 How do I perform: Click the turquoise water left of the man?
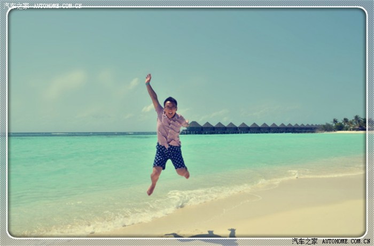tap(80, 160)
